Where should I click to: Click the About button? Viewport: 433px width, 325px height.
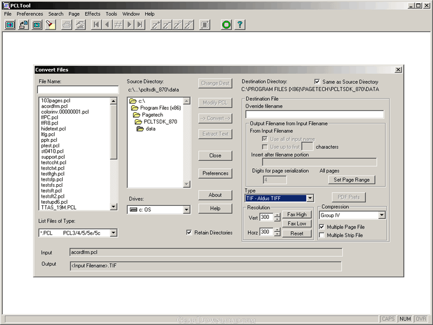[x=215, y=195]
